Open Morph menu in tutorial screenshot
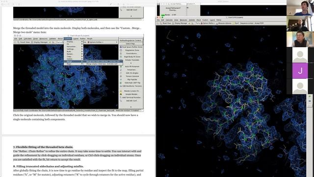Viewport: 314px width, 177px height. (x=90, y=39)
